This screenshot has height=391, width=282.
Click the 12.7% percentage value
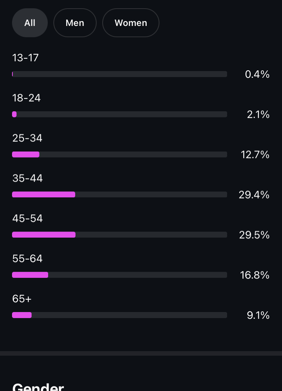255,155
